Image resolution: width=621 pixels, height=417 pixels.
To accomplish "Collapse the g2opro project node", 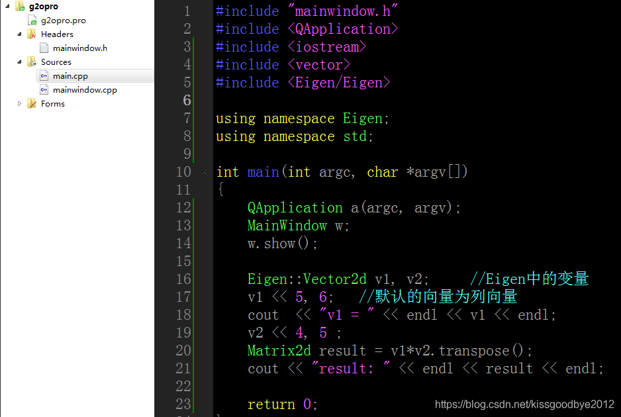I will (x=7, y=6).
